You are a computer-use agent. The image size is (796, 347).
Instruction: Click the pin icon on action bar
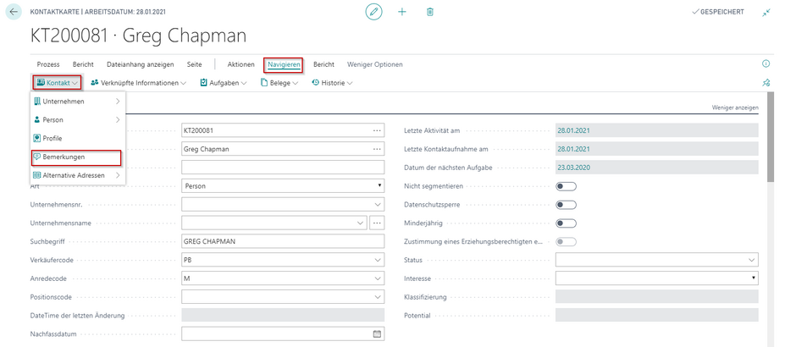[766, 83]
